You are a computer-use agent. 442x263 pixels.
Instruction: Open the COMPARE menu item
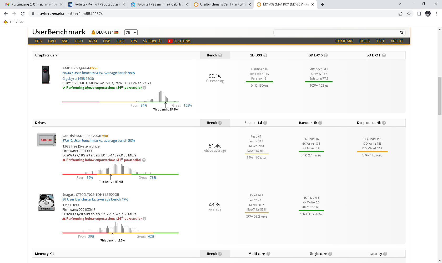pyautogui.click(x=344, y=41)
